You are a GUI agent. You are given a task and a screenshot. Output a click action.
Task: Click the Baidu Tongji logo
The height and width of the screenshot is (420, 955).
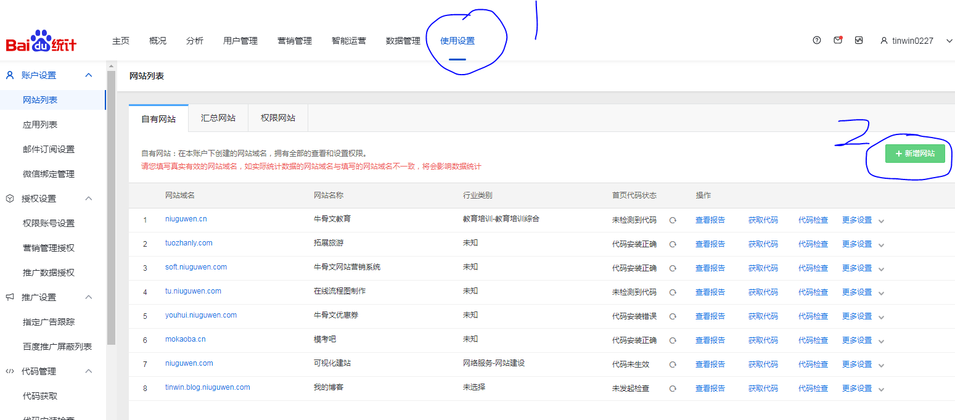[41, 42]
